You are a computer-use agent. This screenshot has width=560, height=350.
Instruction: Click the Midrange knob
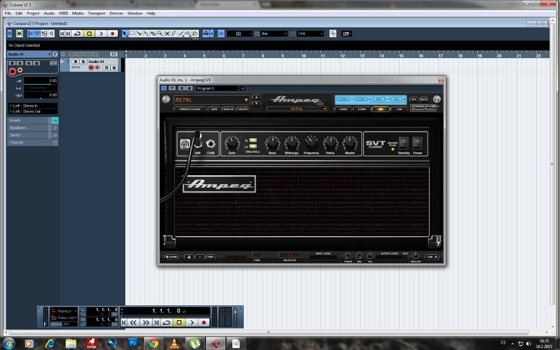click(292, 143)
